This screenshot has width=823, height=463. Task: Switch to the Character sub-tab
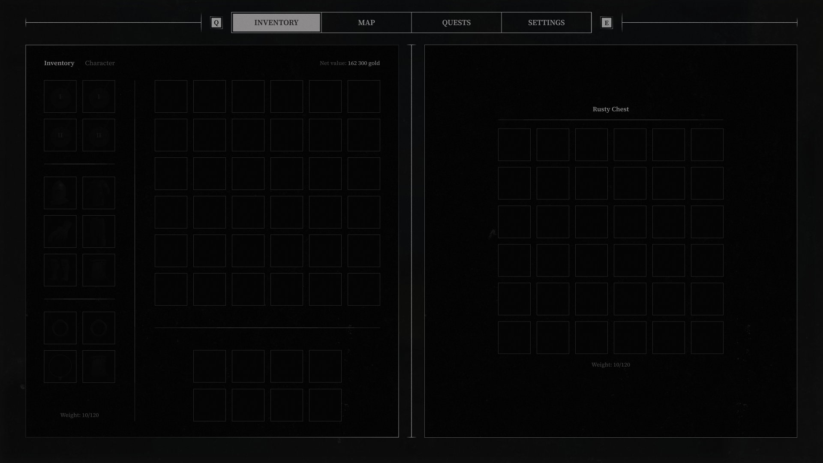pos(100,63)
